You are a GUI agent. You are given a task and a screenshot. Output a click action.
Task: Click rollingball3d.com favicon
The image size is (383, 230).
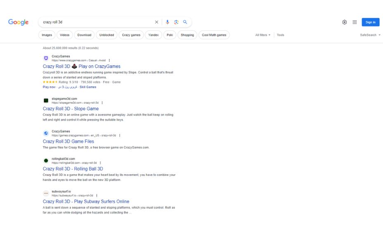[x=46, y=161]
